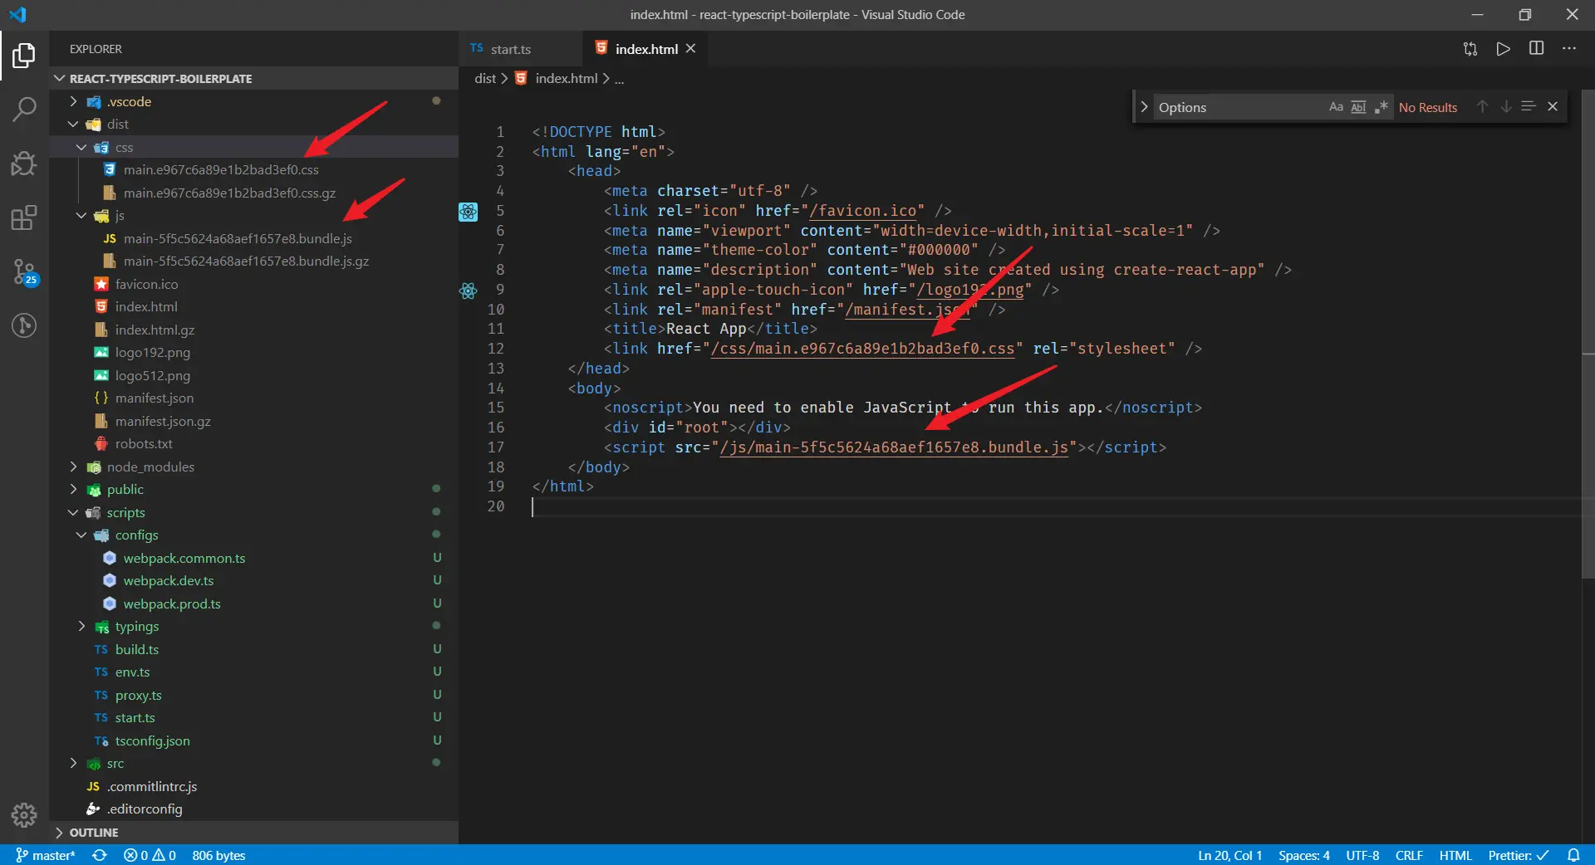This screenshot has width=1595, height=865.
Task: Expand the node_modules folder
Action: (73, 467)
